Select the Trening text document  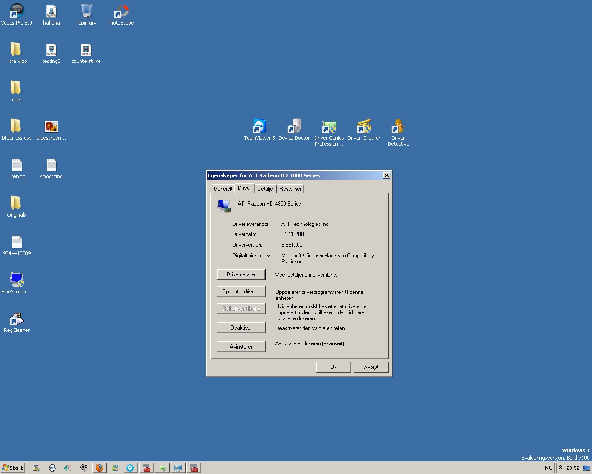coord(17,168)
